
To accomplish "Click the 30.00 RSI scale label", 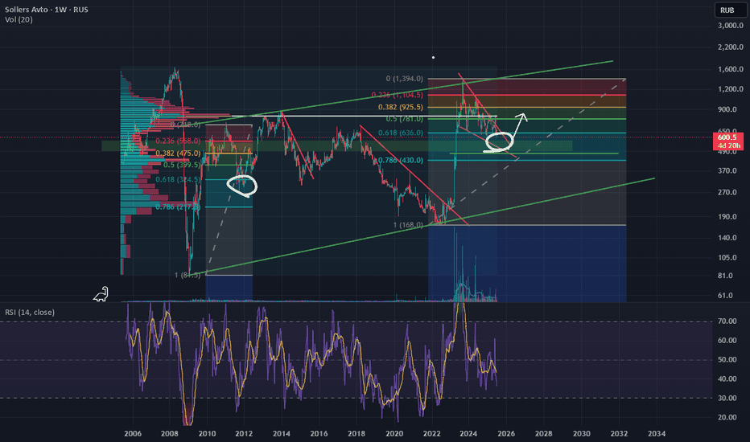I will [x=727, y=398].
